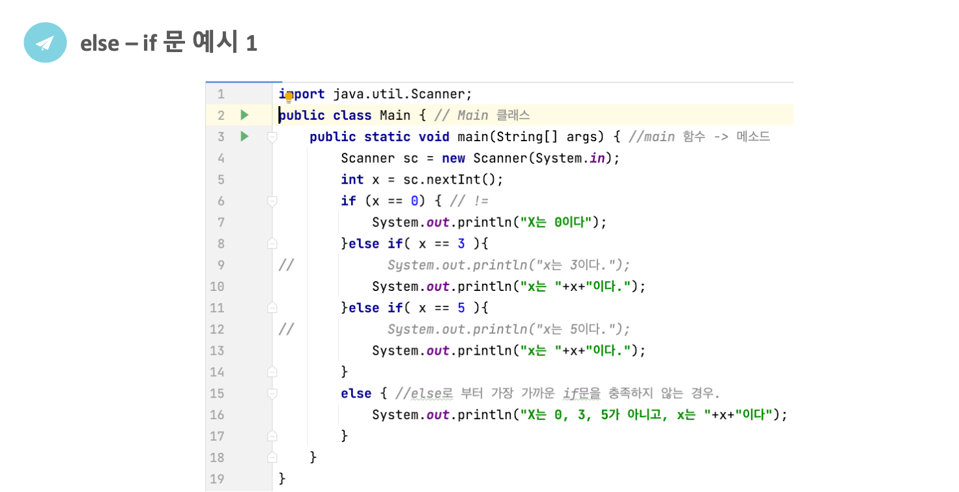The image size is (959, 492).
Task: Click the '//main 함수 -> 메소드' comment
Action: pos(699,137)
